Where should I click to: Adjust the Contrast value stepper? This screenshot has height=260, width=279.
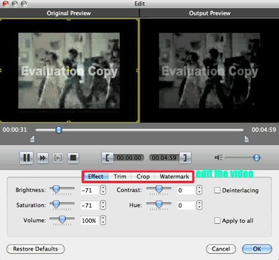tap(199, 190)
